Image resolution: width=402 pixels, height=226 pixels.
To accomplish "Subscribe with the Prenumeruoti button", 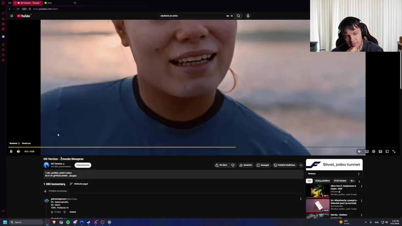I will (83, 165).
